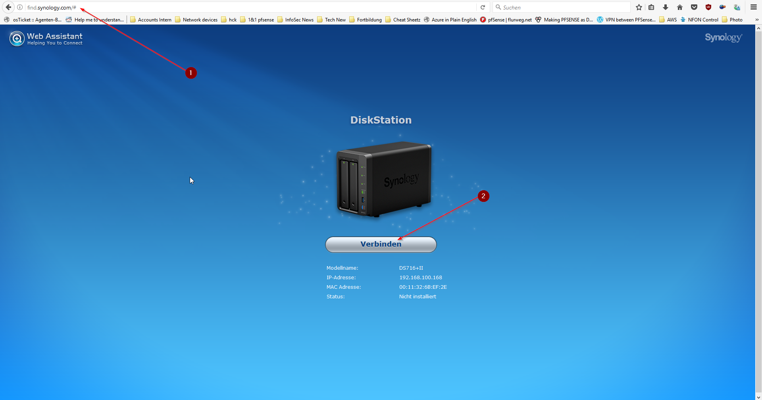Click the Modellname: label
Image resolution: width=762 pixels, height=400 pixels.
(x=343, y=268)
